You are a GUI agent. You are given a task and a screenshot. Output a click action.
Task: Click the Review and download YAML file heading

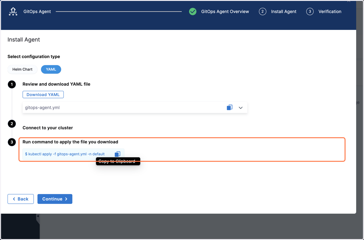pos(56,84)
